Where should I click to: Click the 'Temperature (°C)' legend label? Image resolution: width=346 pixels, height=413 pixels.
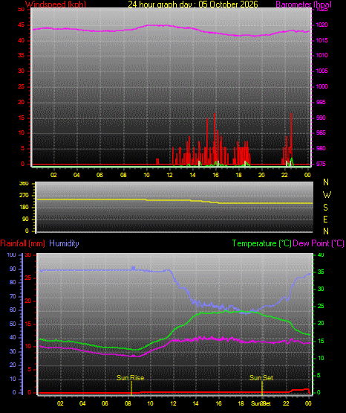261,243
